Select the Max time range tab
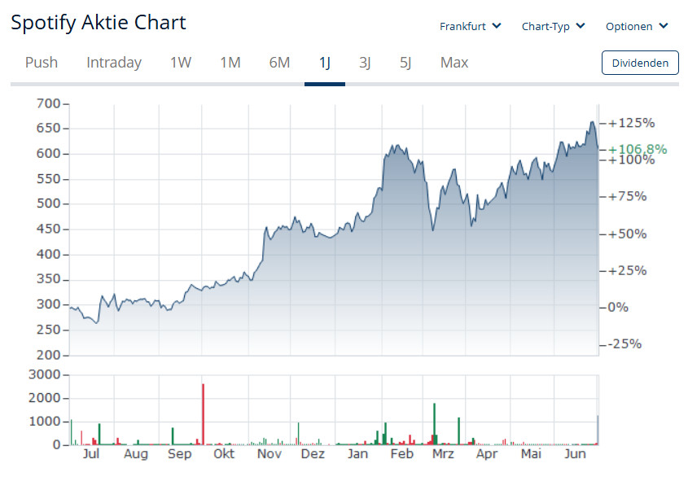This screenshot has width=688, height=481. 454,63
